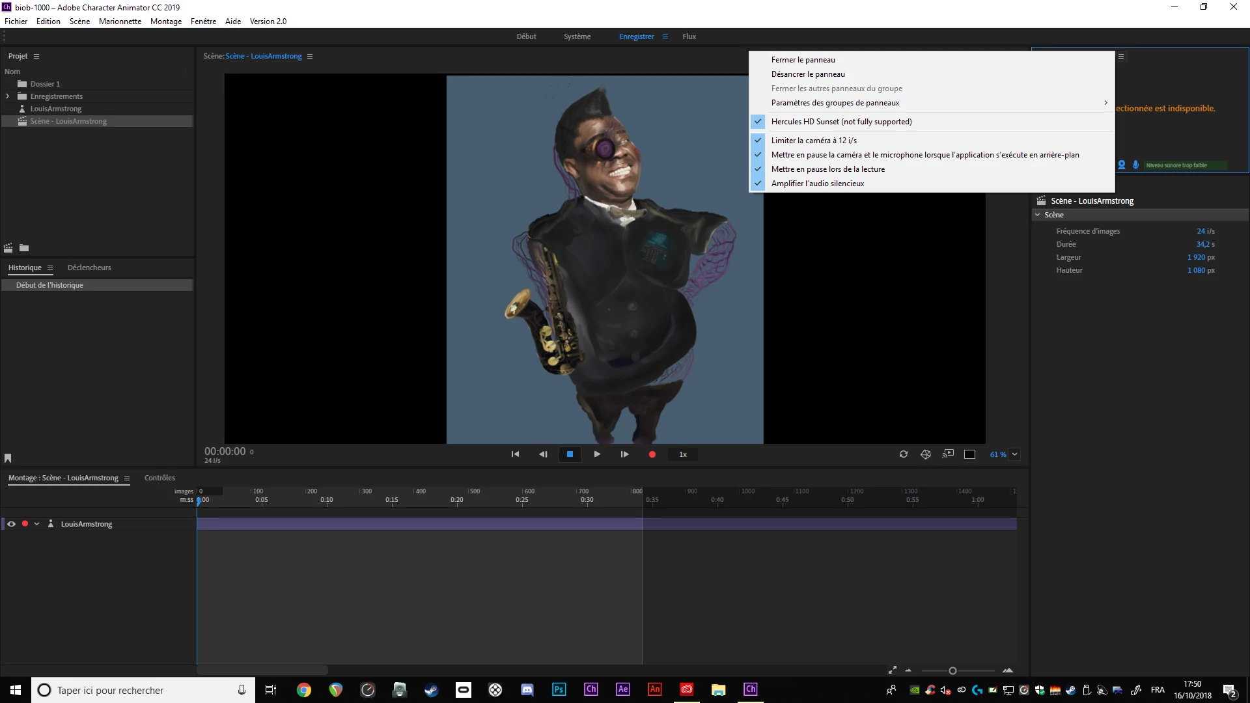Image resolution: width=1250 pixels, height=703 pixels.
Task: Click the timeline zoom slider handle
Action: [x=952, y=671]
